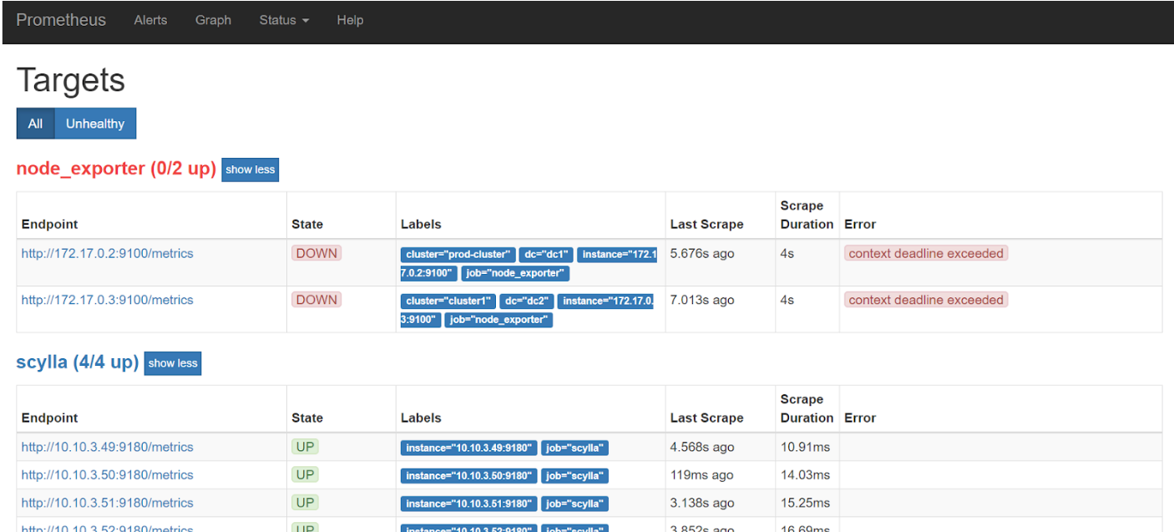Collapse node_exporter section with show less
The width and height of the screenshot is (1174, 532).
(x=250, y=170)
